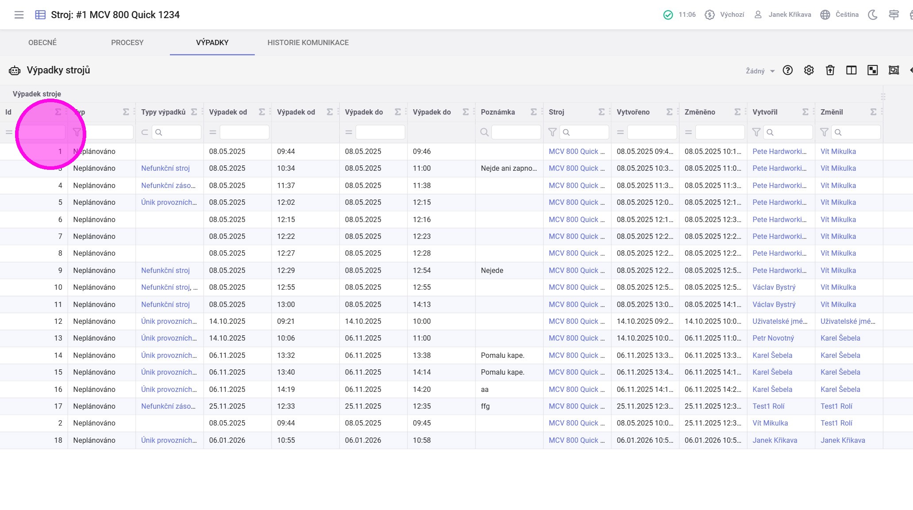Switch to the HISTORIE KOMUNIKACE tab
913x510 pixels.
click(x=308, y=42)
